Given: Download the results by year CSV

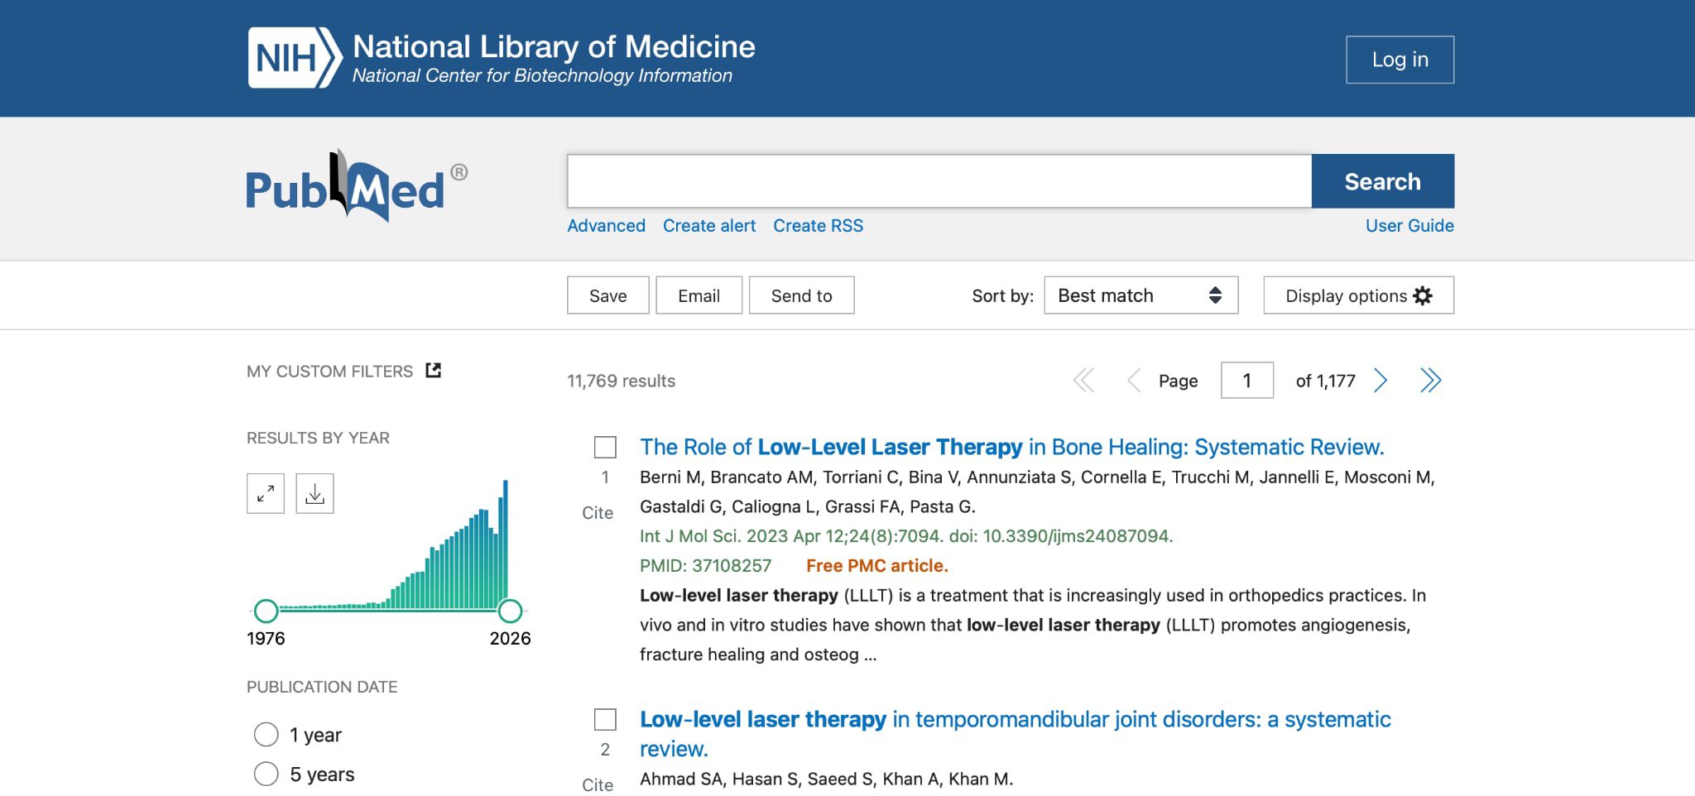Looking at the screenshot, I should [315, 494].
